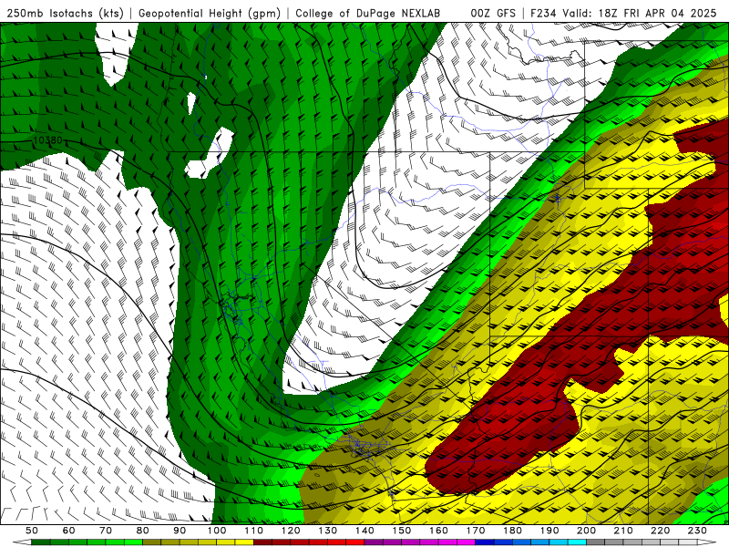Pick the "200" isotach scale label
The height and width of the screenshot is (547, 729).
tap(587, 531)
